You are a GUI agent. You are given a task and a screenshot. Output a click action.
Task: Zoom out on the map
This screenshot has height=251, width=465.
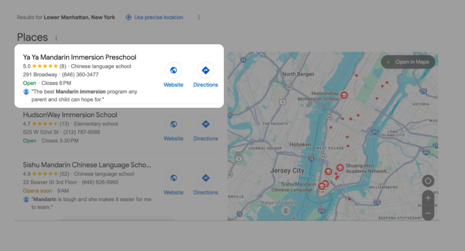click(x=428, y=213)
